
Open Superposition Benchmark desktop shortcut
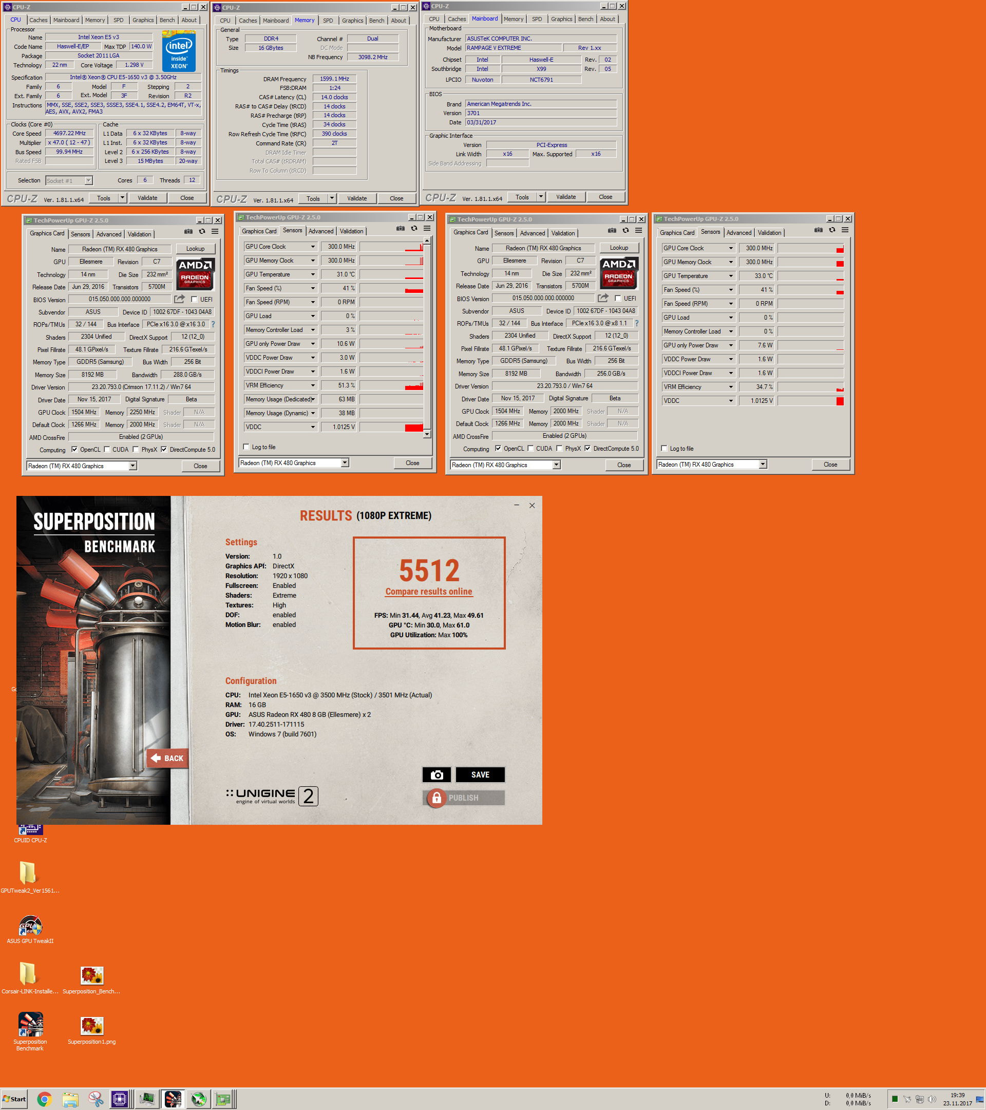[30, 1031]
